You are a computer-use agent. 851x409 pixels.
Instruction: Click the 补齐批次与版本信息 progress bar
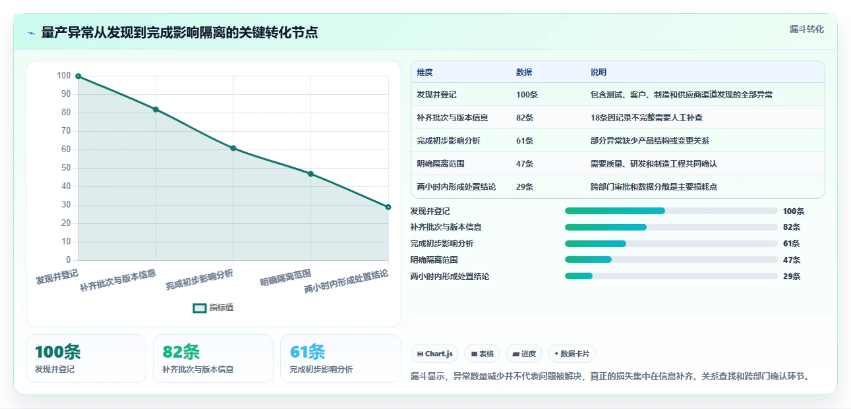pyautogui.click(x=671, y=227)
